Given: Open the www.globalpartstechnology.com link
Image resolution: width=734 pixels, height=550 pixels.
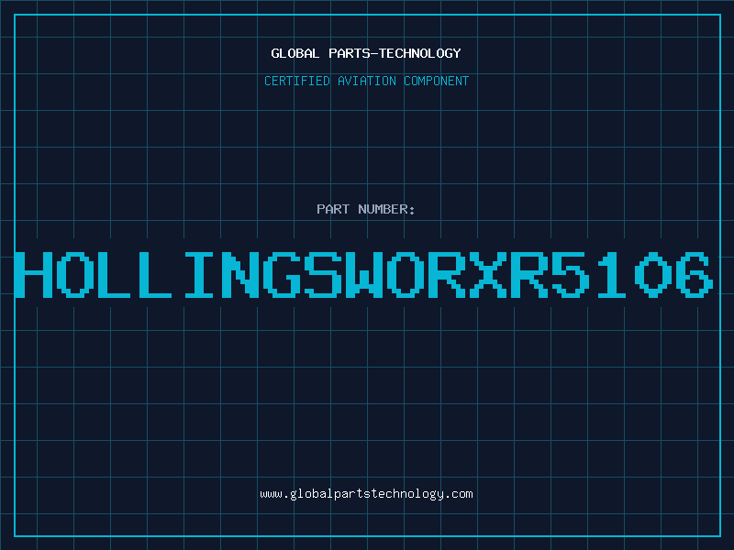Looking at the screenshot, I should pos(366,494).
